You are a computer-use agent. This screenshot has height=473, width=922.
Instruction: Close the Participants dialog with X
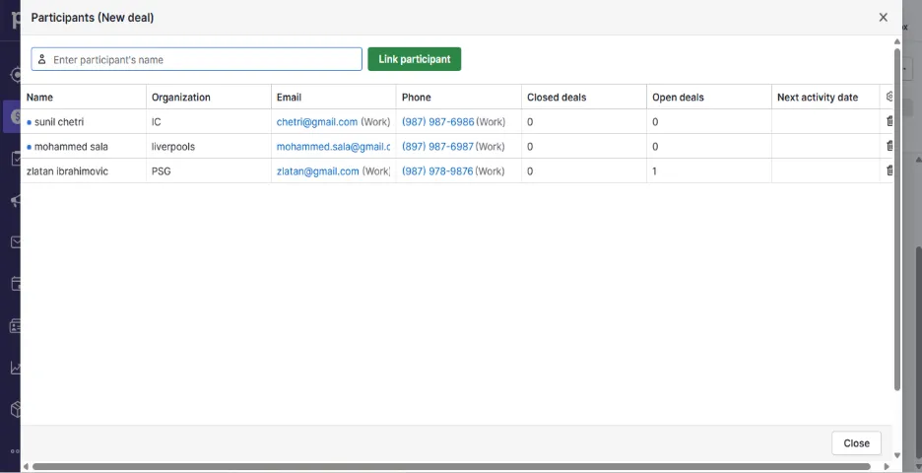883,18
